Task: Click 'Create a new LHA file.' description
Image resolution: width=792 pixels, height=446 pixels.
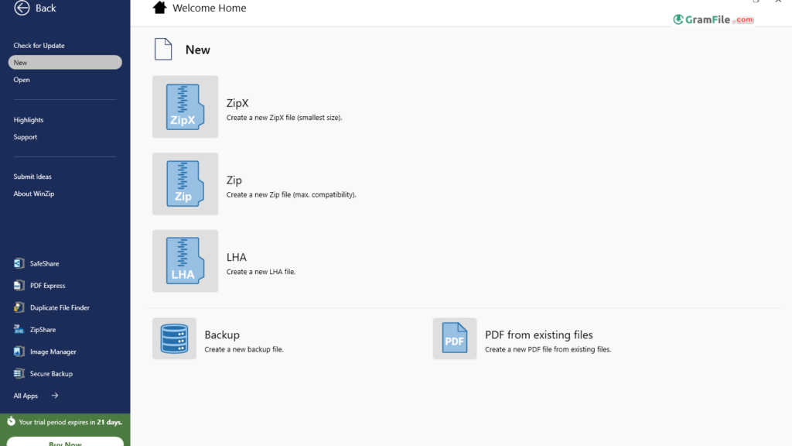Action: click(261, 272)
